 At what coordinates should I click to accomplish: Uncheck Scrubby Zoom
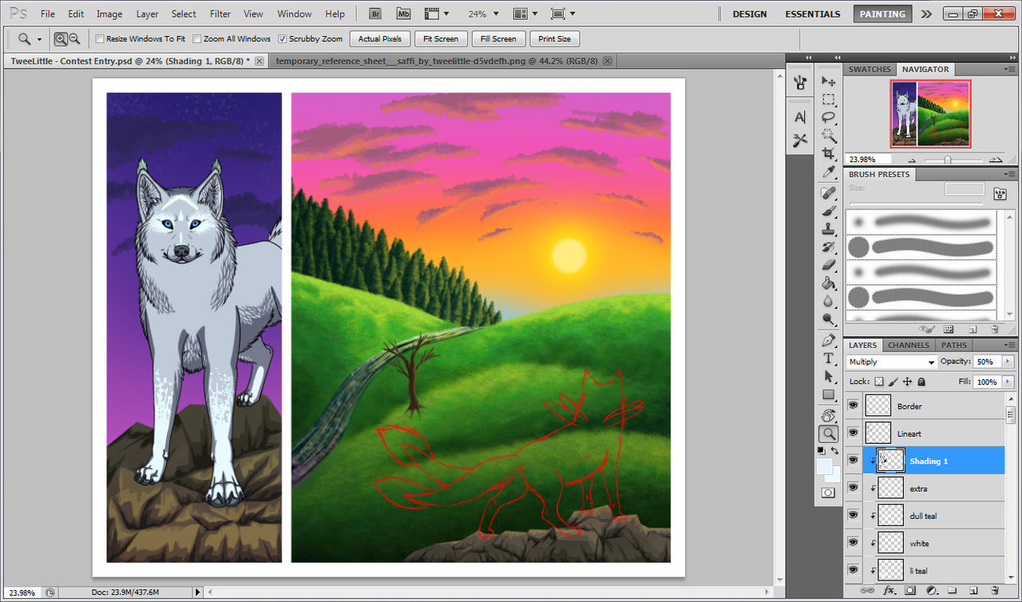click(283, 38)
